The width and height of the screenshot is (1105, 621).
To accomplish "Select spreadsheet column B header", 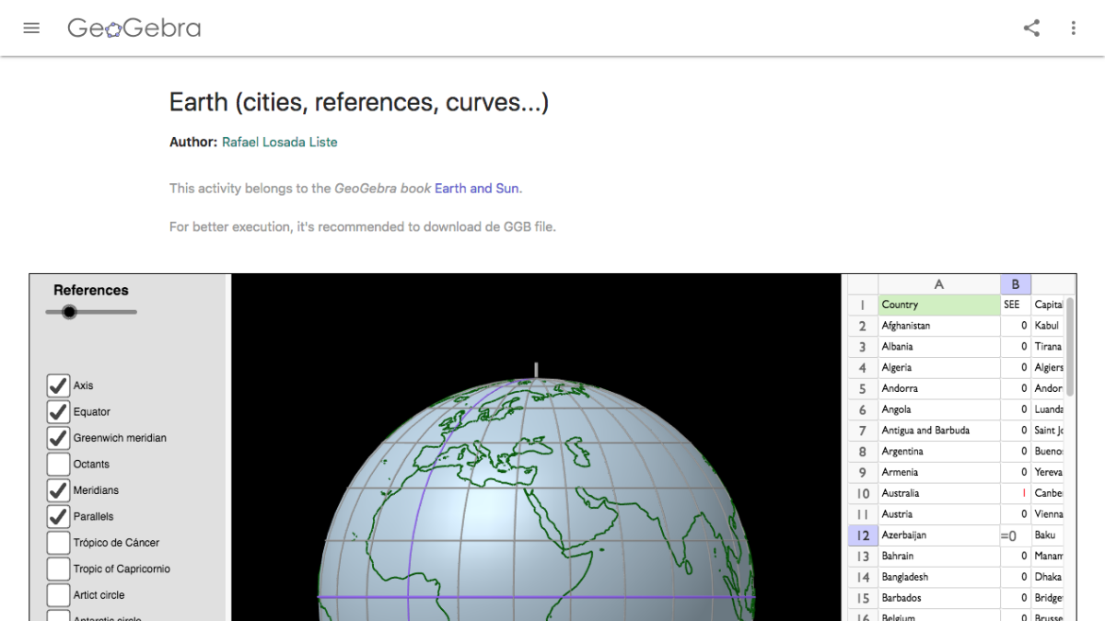I will 1016,283.
